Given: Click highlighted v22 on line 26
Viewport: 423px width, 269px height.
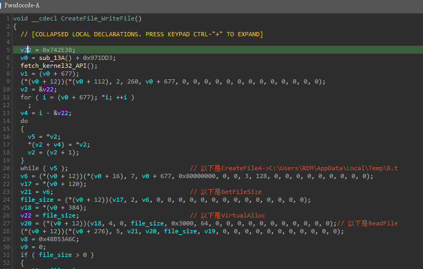Looking at the screenshot, I should point(26,215).
